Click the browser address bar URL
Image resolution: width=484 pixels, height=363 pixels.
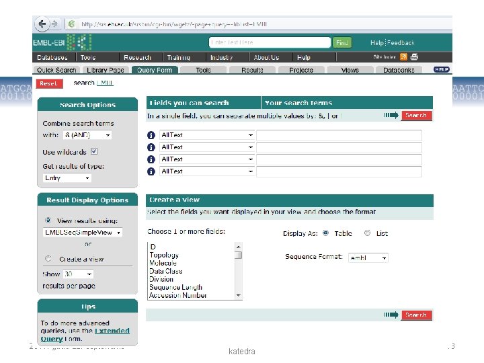point(174,24)
